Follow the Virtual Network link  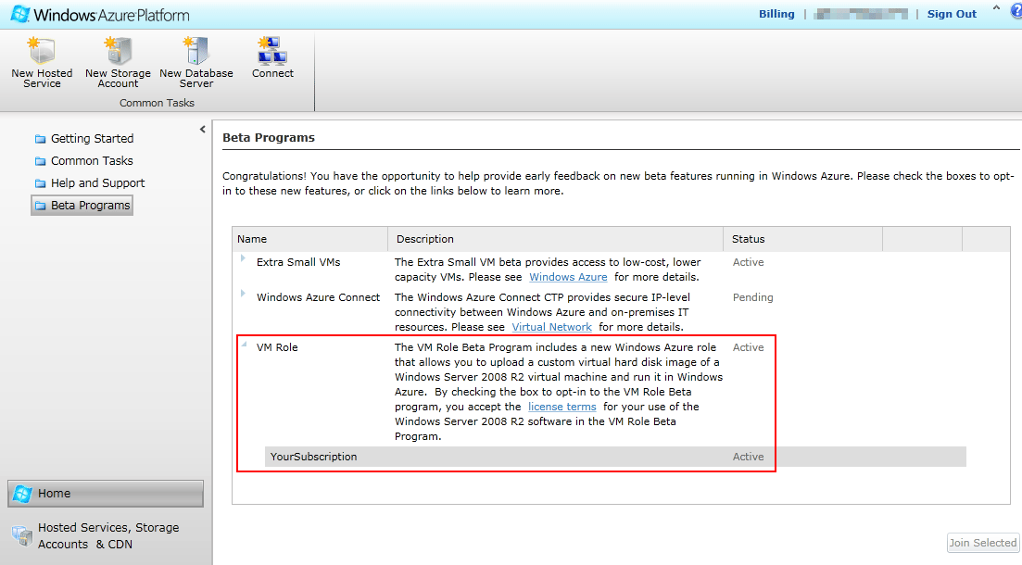(551, 327)
